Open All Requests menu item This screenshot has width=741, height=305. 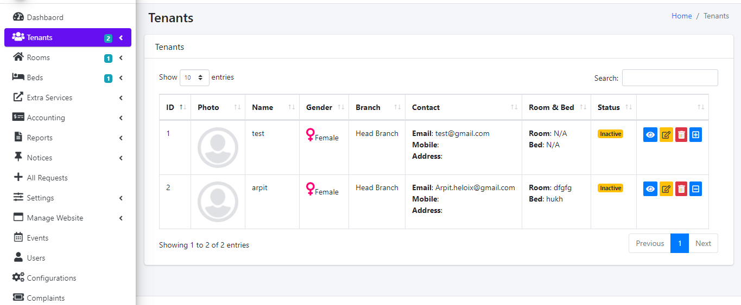tap(47, 178)
